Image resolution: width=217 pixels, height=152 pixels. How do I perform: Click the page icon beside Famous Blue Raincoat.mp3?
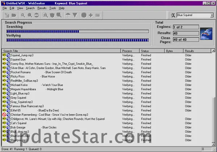[9, 106]
